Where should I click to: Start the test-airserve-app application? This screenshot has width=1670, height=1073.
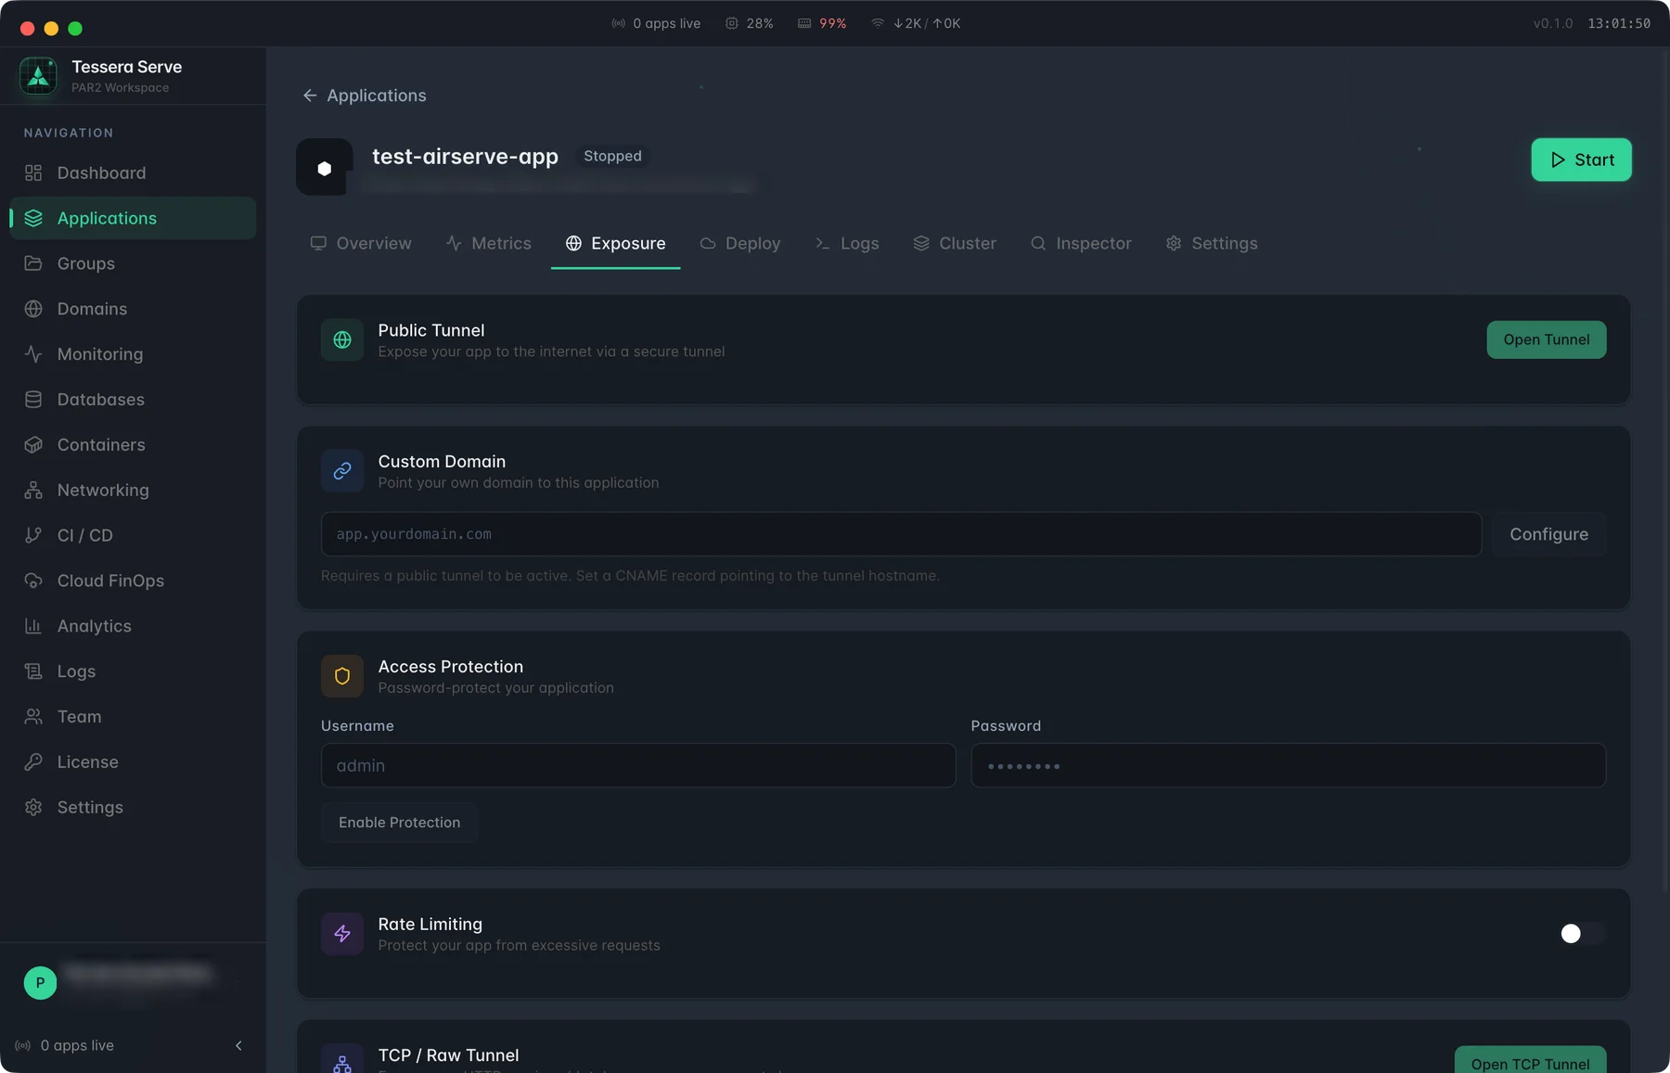coord(1581,160)
